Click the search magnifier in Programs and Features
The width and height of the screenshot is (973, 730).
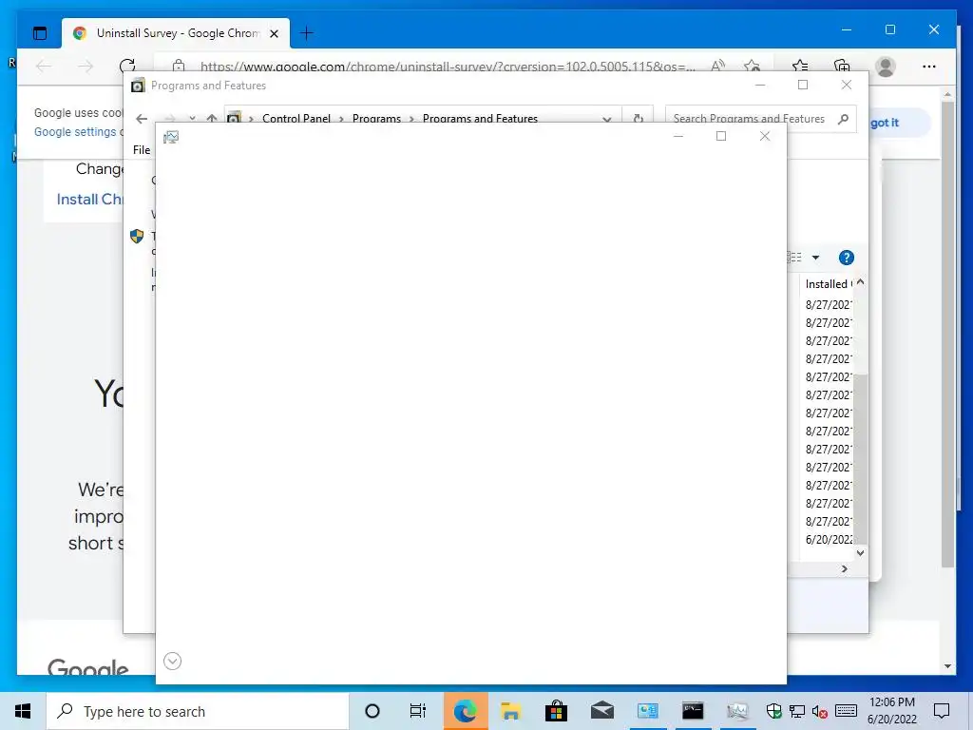pyautogui.click(x=844, y=119)
